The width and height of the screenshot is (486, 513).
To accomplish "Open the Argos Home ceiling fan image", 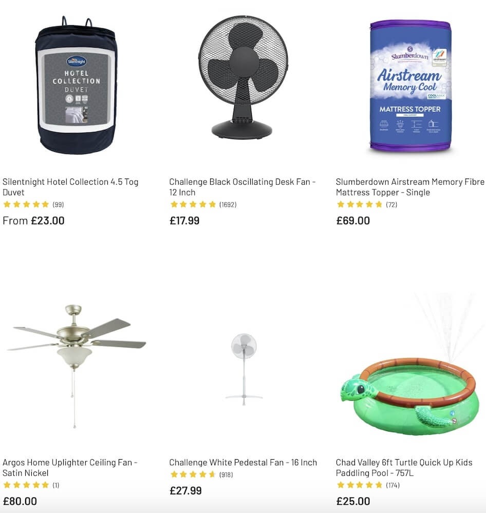I will [77, 366].
